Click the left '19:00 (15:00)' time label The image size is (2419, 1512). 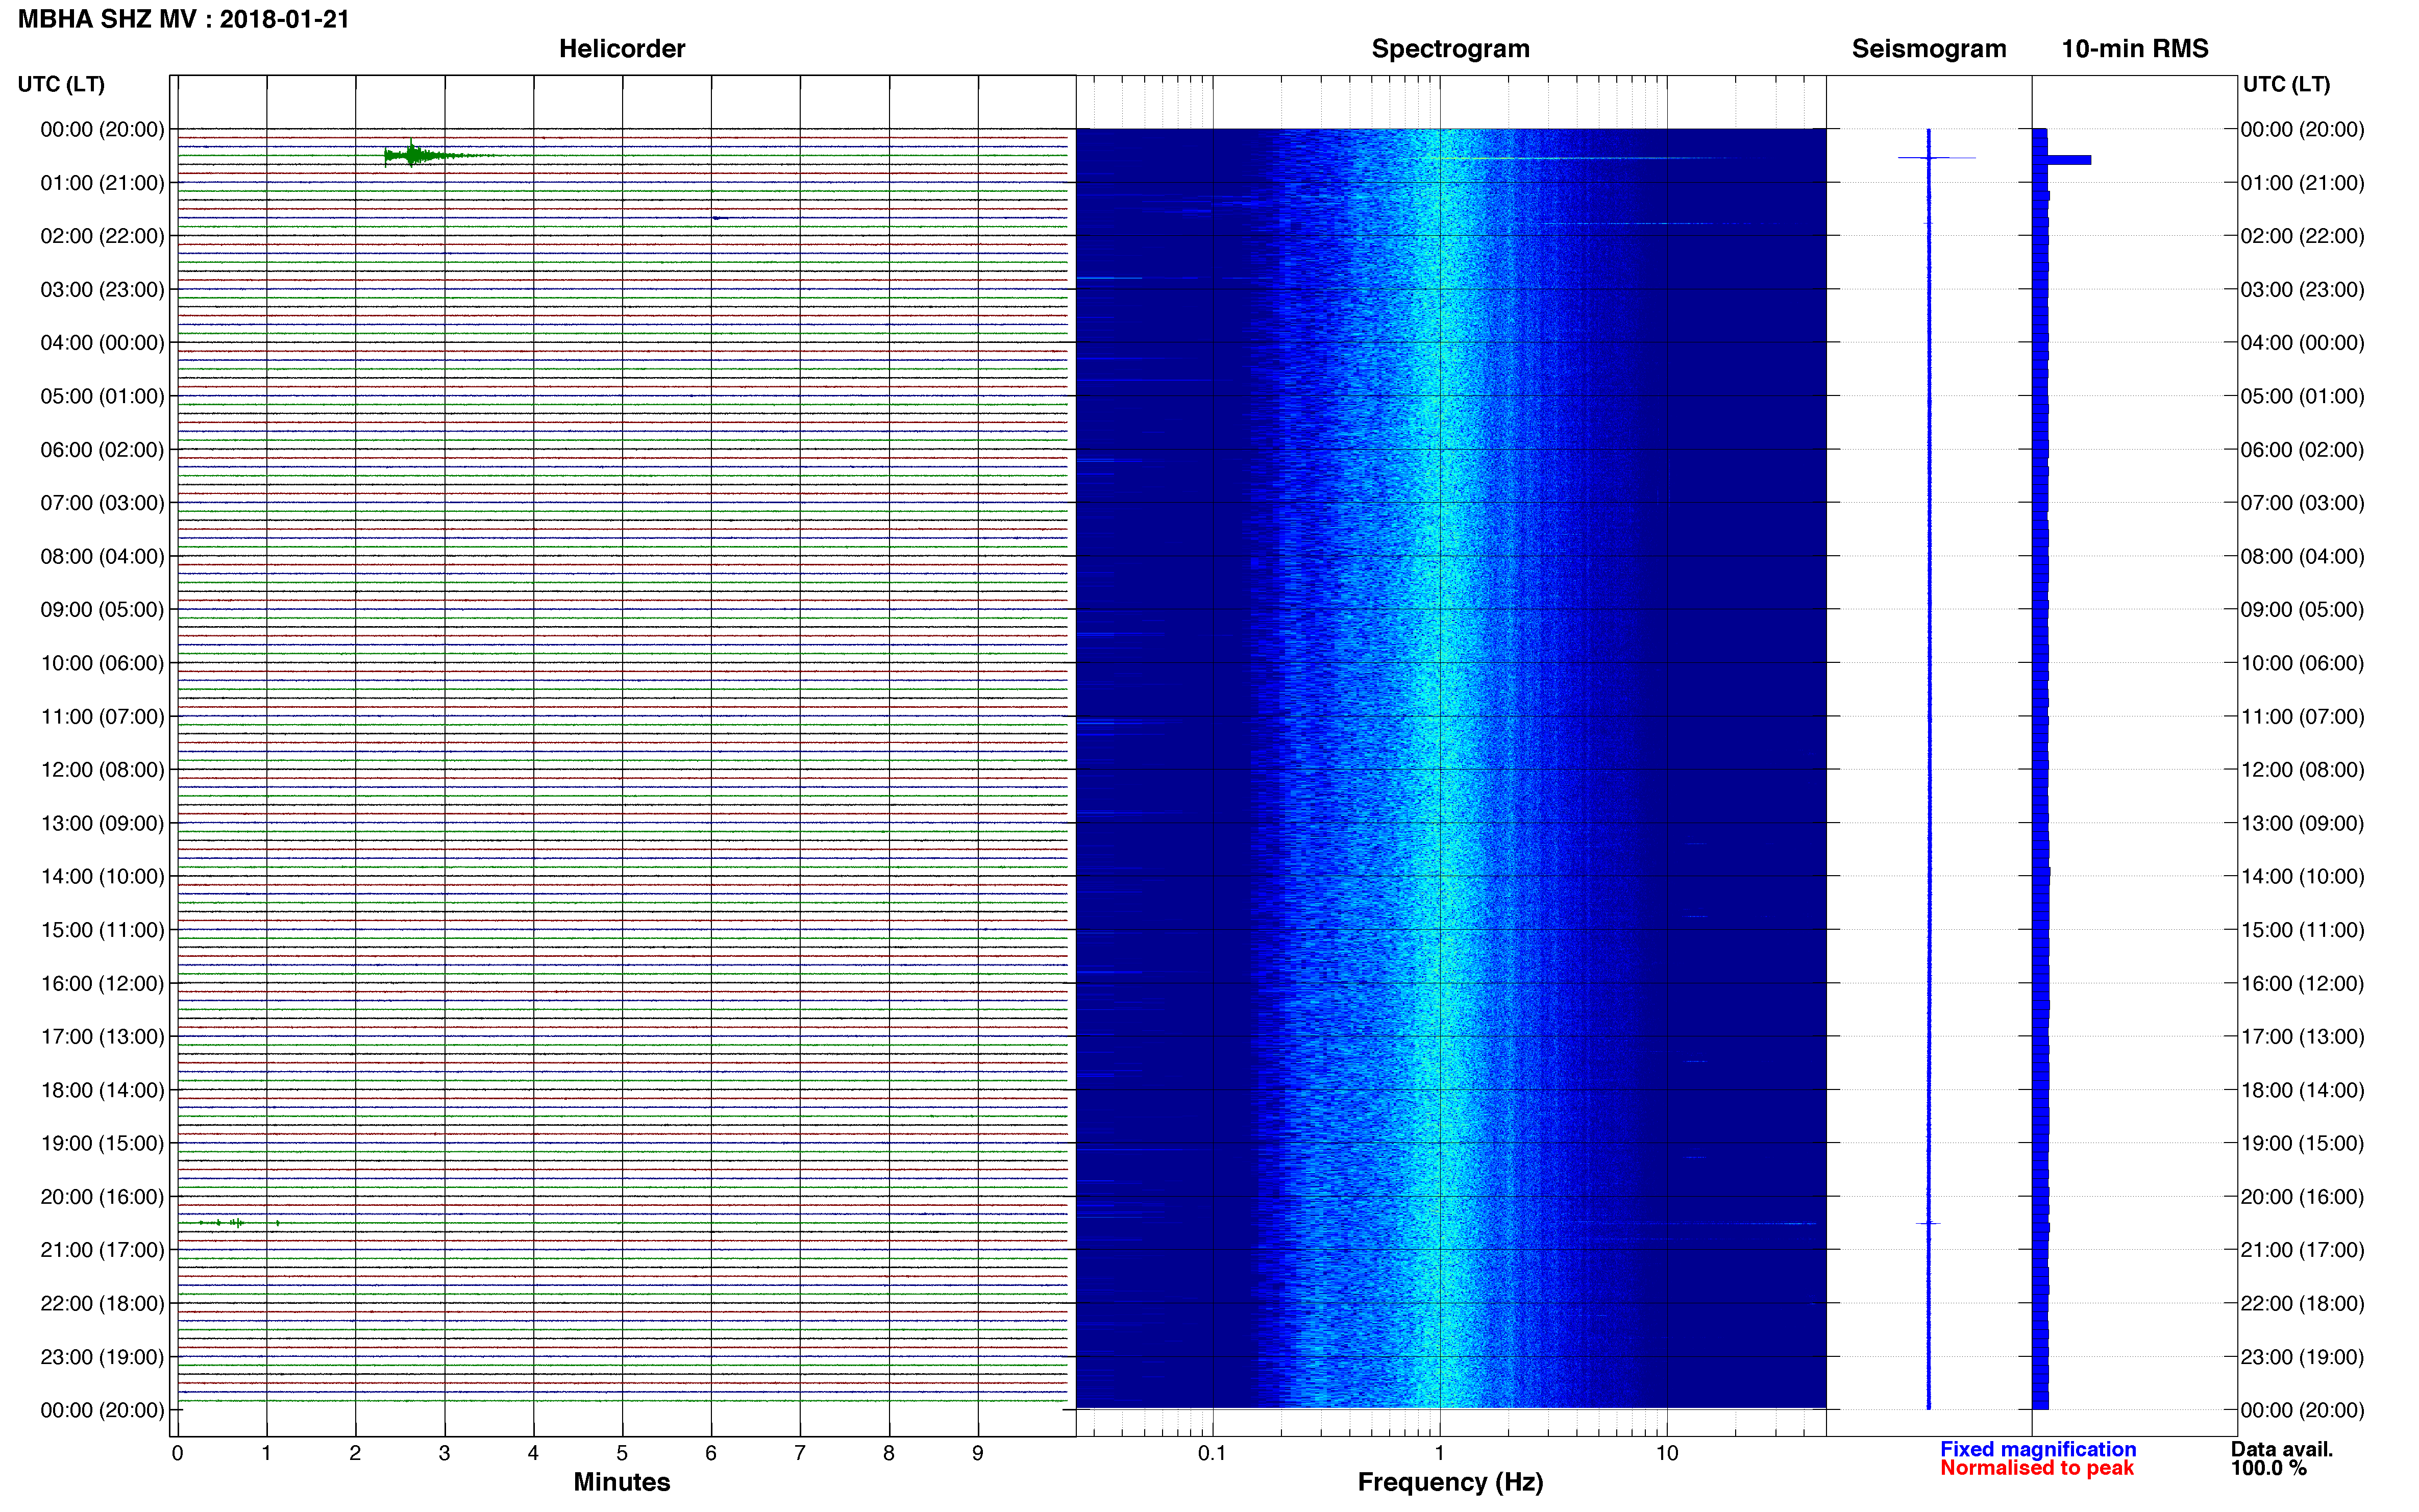click(102, 1143)
